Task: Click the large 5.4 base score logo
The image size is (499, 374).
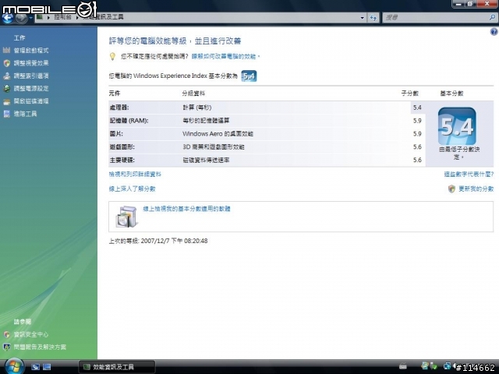Action: [457, 126]
